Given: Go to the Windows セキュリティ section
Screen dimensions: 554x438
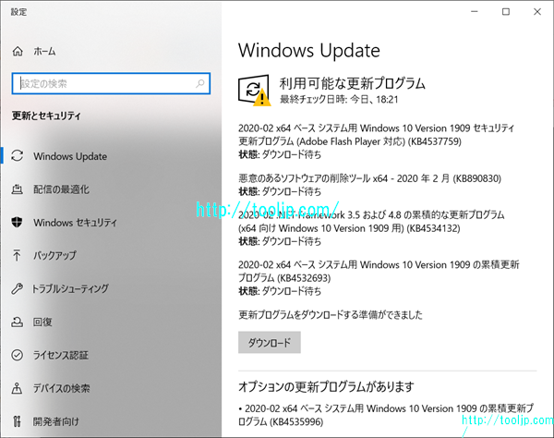Looking at the screenshot, I should pyautogui.click(x=75, y=223).
